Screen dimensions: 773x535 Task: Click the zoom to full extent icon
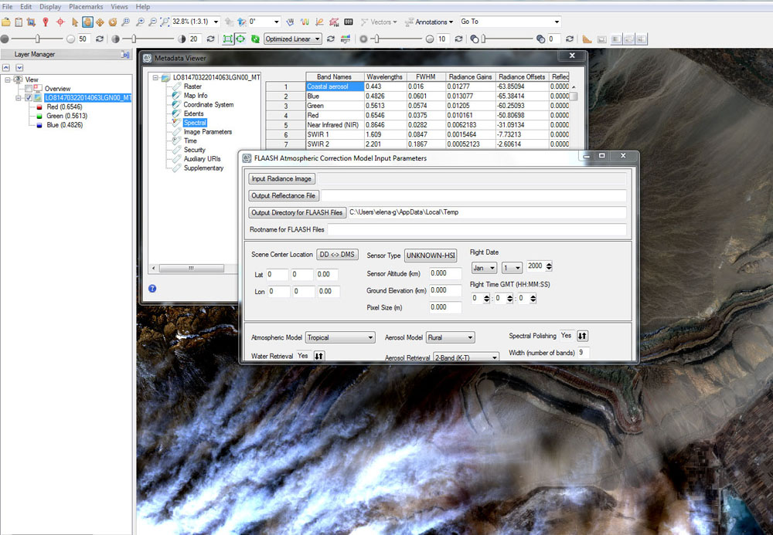[165, 22]
